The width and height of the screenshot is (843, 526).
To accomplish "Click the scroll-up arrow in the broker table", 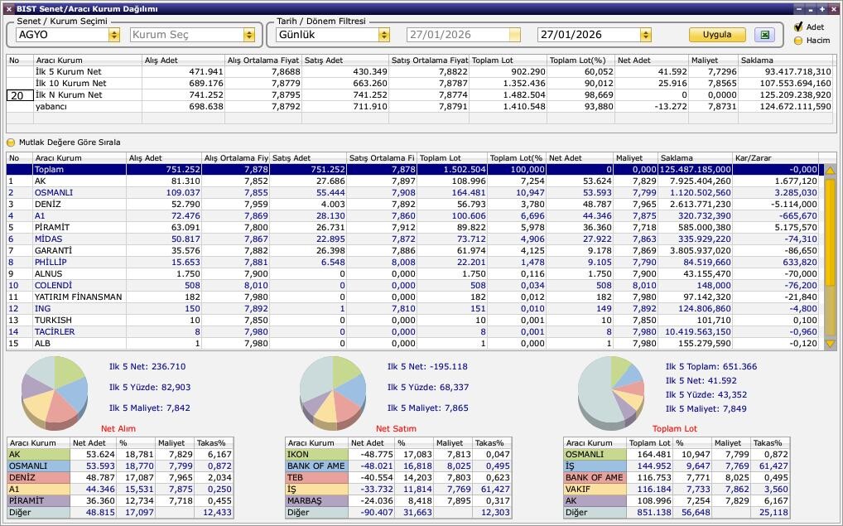I will tap(830, 170).
